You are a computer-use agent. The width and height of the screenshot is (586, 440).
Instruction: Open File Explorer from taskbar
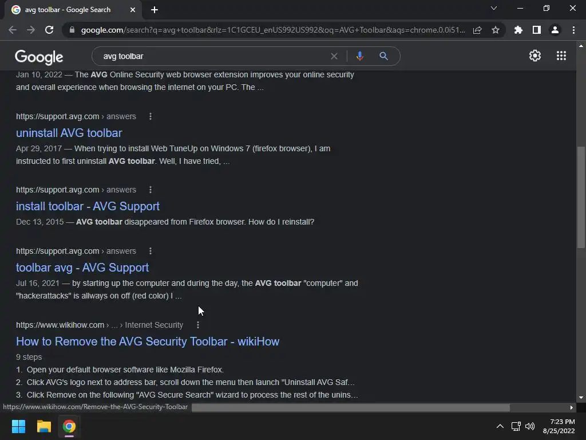(x=43, y=426)
